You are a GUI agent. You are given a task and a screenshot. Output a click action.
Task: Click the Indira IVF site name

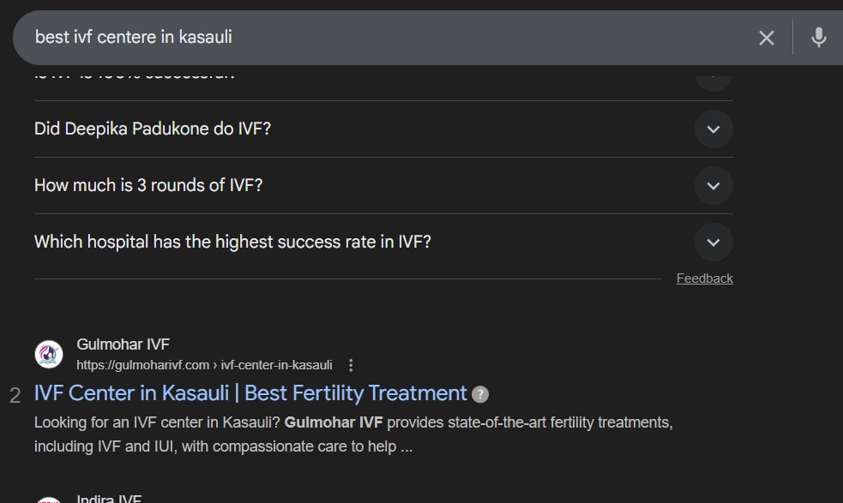109,498
